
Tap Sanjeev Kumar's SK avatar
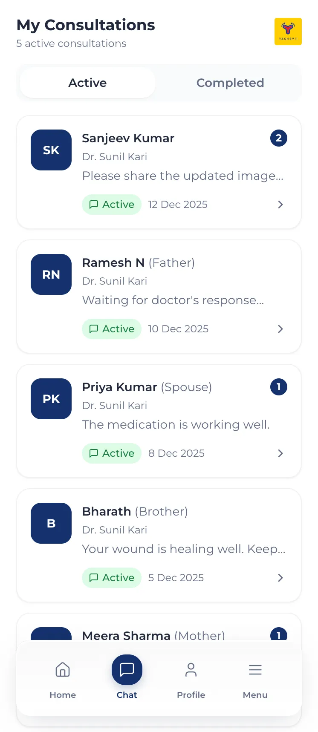coord(51,150)
